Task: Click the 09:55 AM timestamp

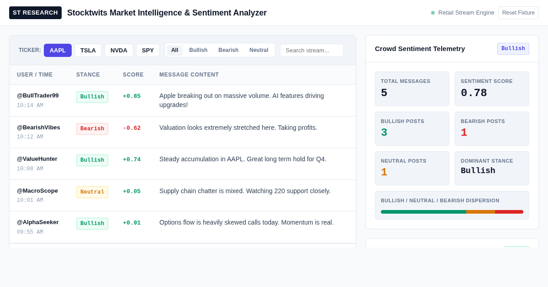Action: tap(30, 232)
